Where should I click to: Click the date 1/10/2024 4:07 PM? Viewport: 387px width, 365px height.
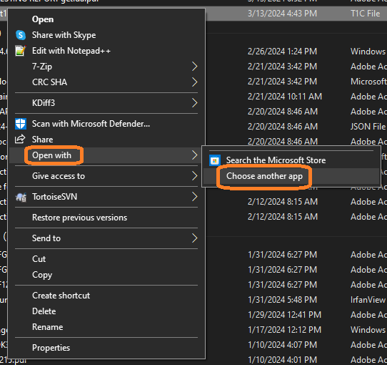tap(283, 345)
